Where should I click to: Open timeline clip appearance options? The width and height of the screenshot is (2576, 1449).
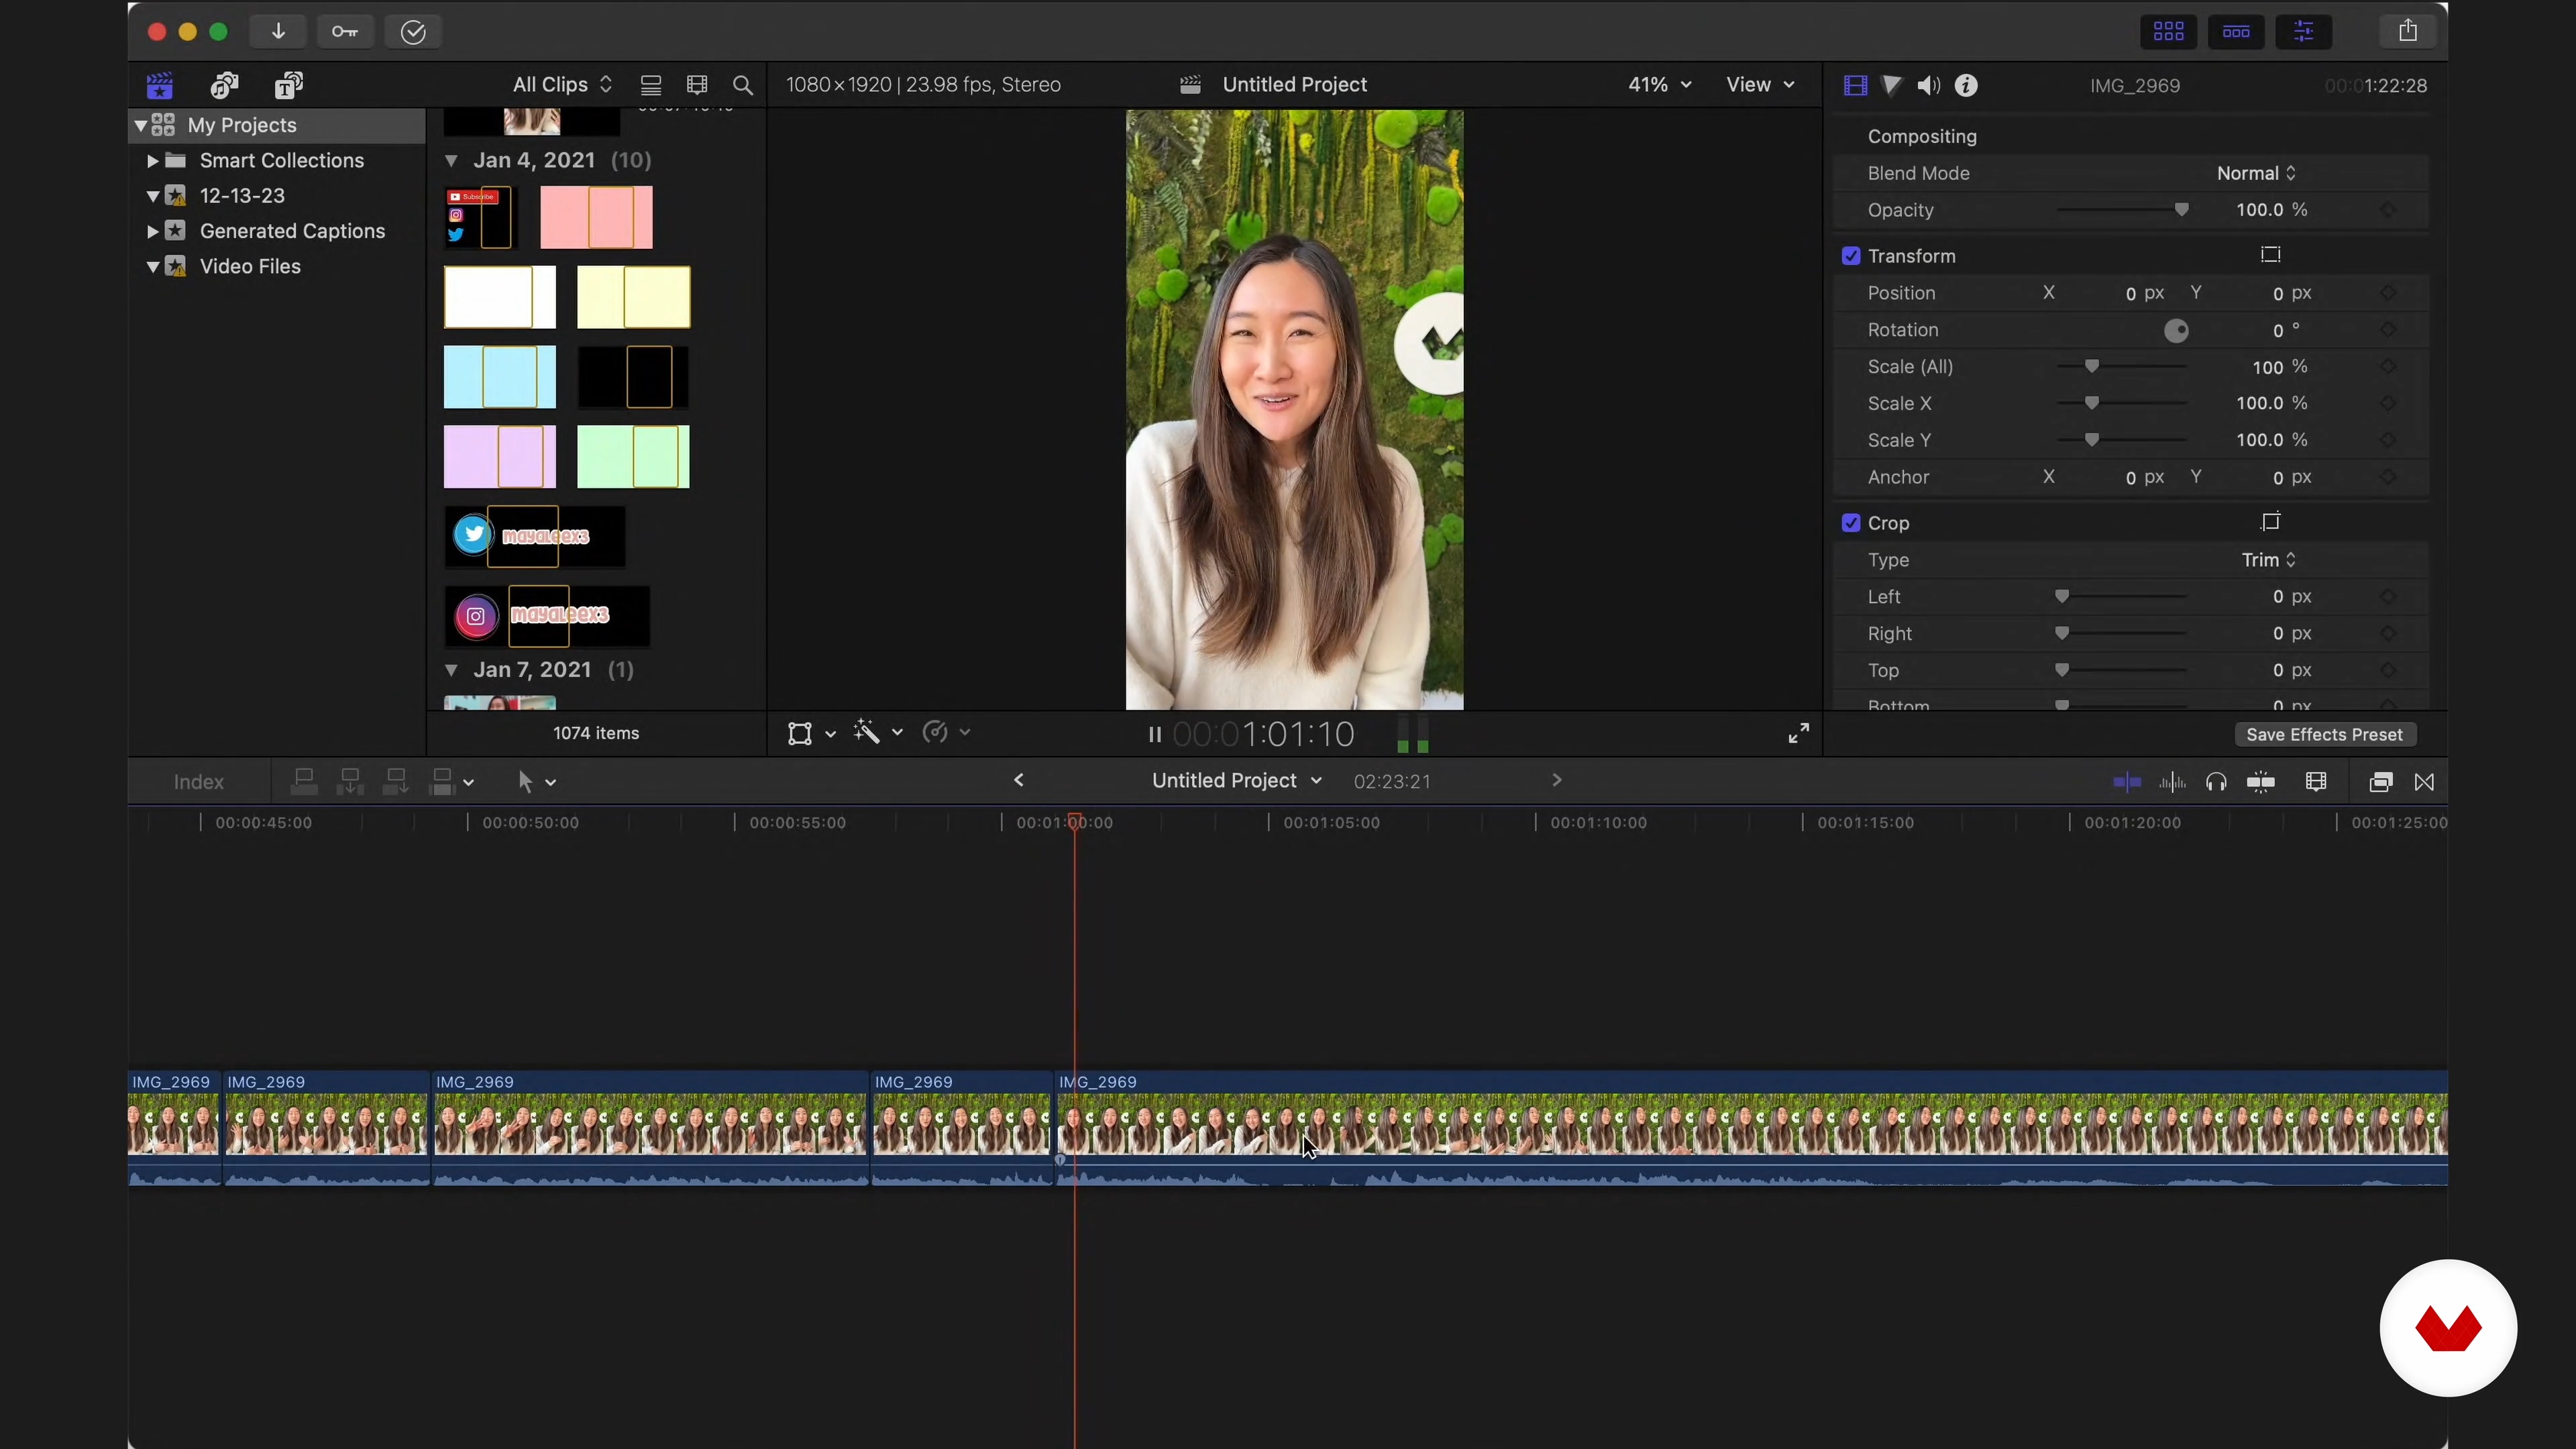pos(2316,782)
